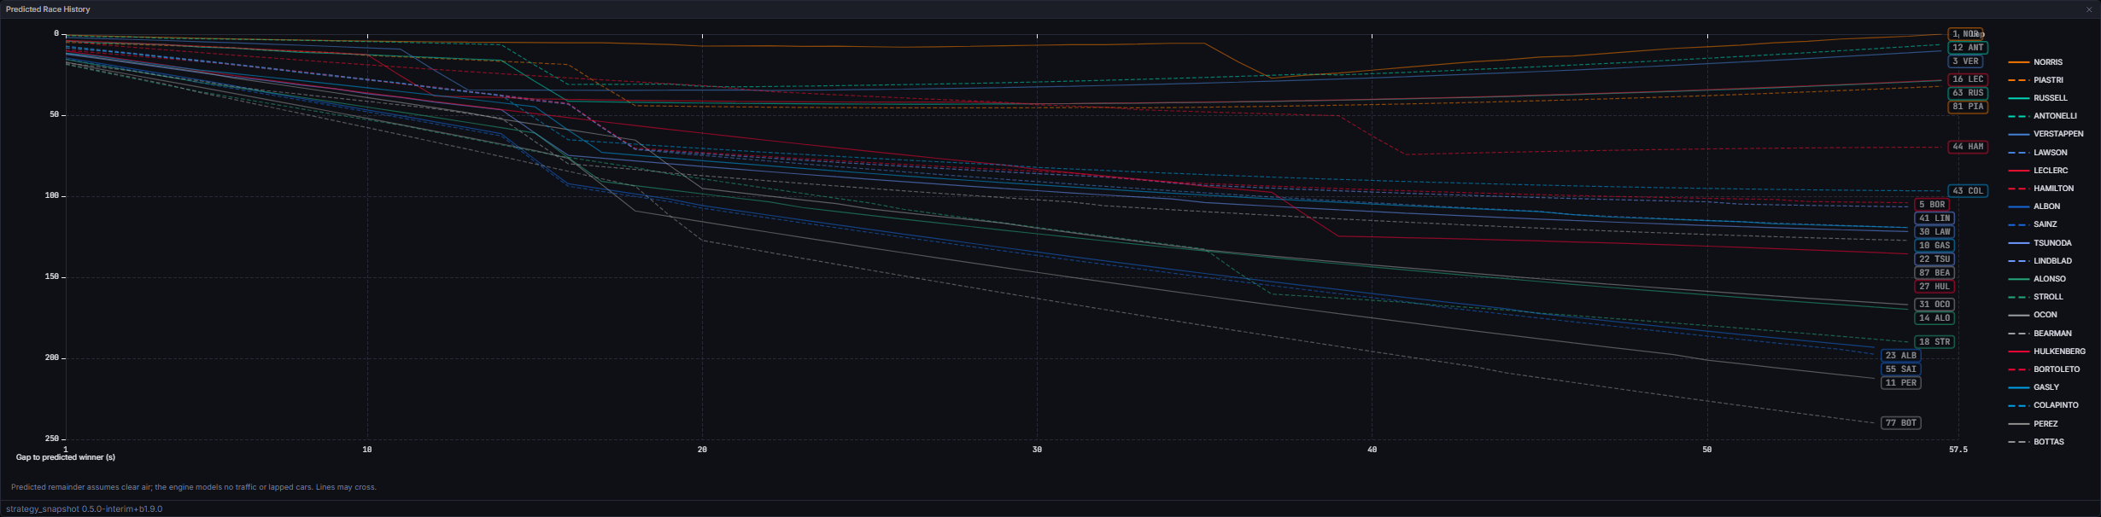Toggle NORRIS series in legend
The image size is (2101, 517).
tap(2035, 62)
